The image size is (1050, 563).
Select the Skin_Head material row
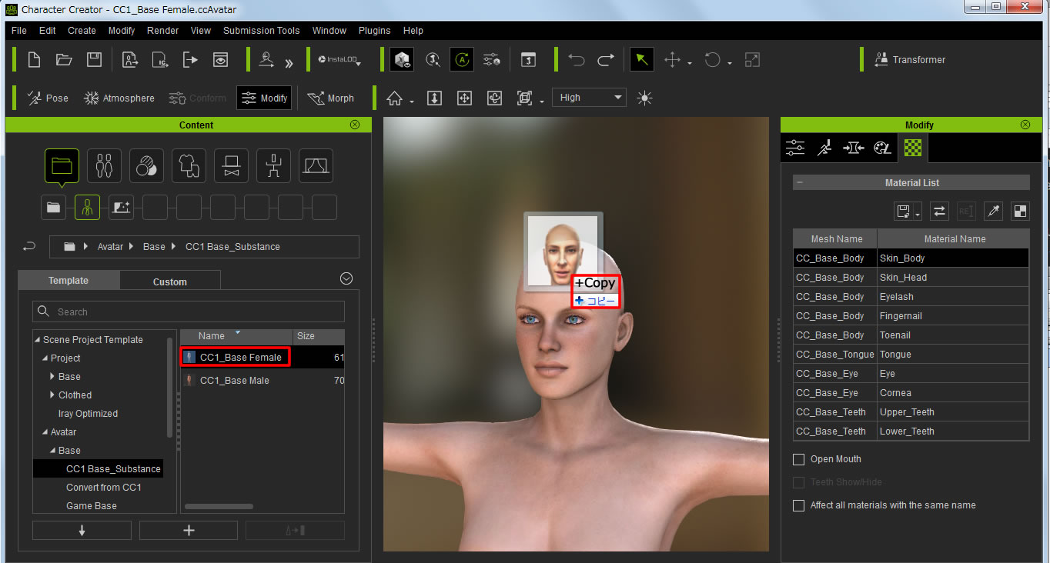tap(911, 278)
